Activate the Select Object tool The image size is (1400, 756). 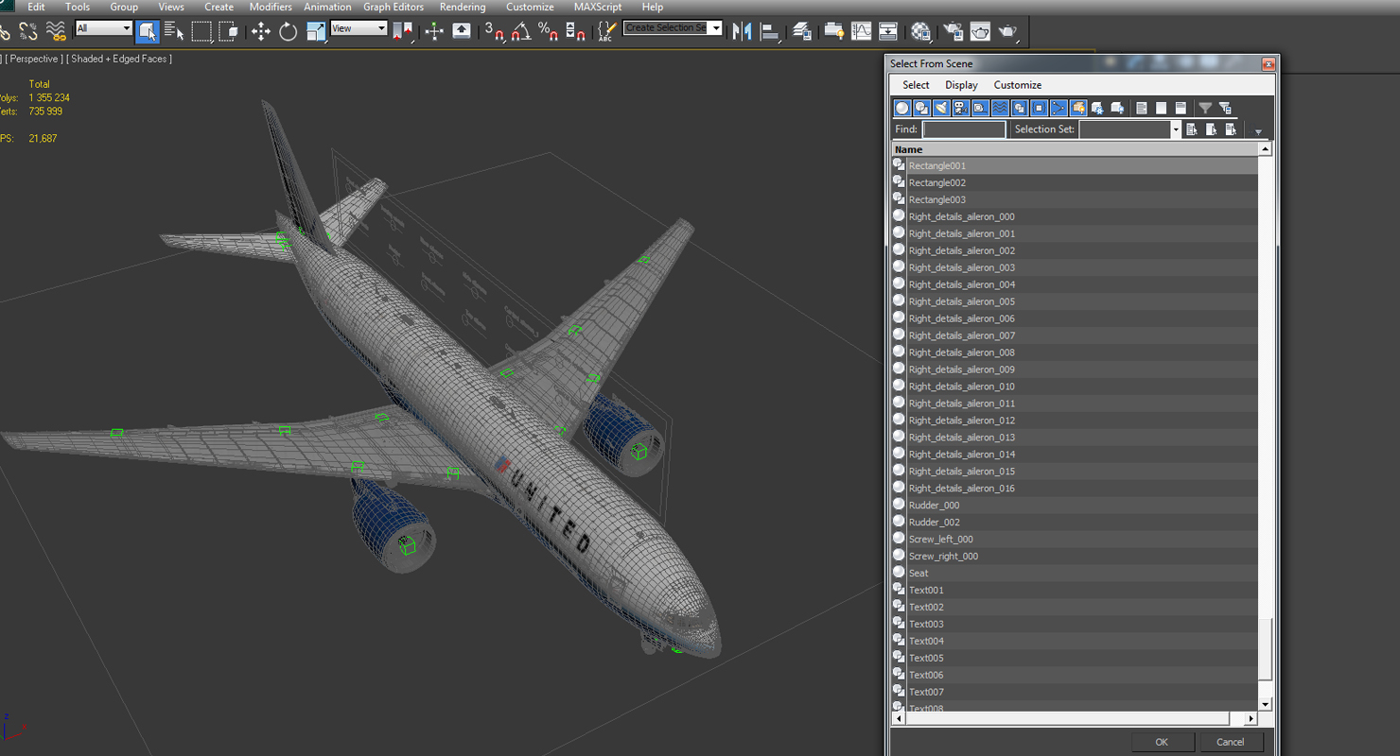pyautogui.click(x=148, y=31)
